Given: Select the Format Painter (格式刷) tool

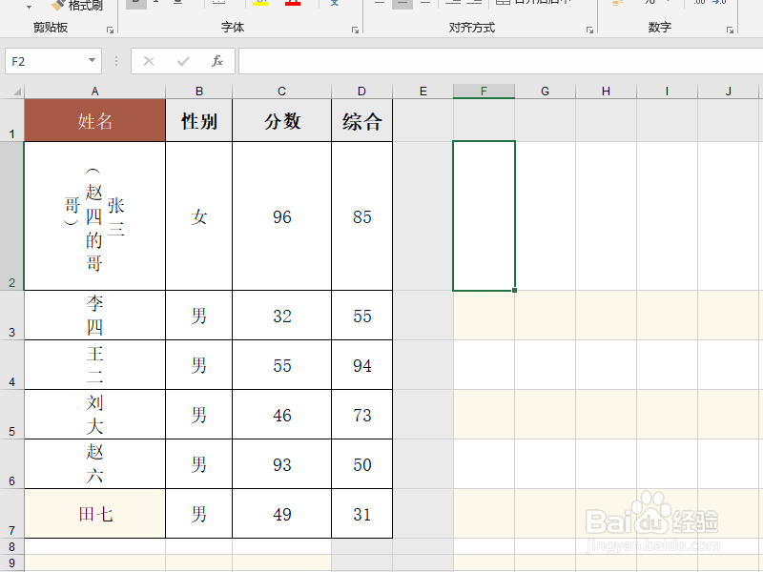Looking at the screenshot, I should pyautogui.click(x=81, y=7).
